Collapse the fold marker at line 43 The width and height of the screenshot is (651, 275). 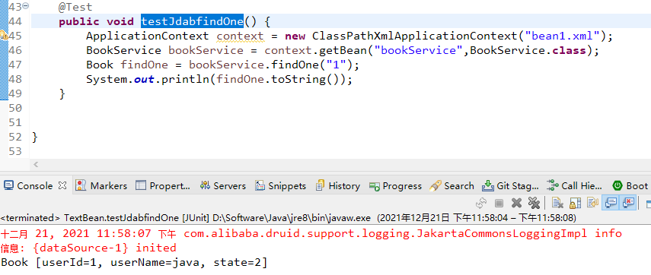[26, 6]
